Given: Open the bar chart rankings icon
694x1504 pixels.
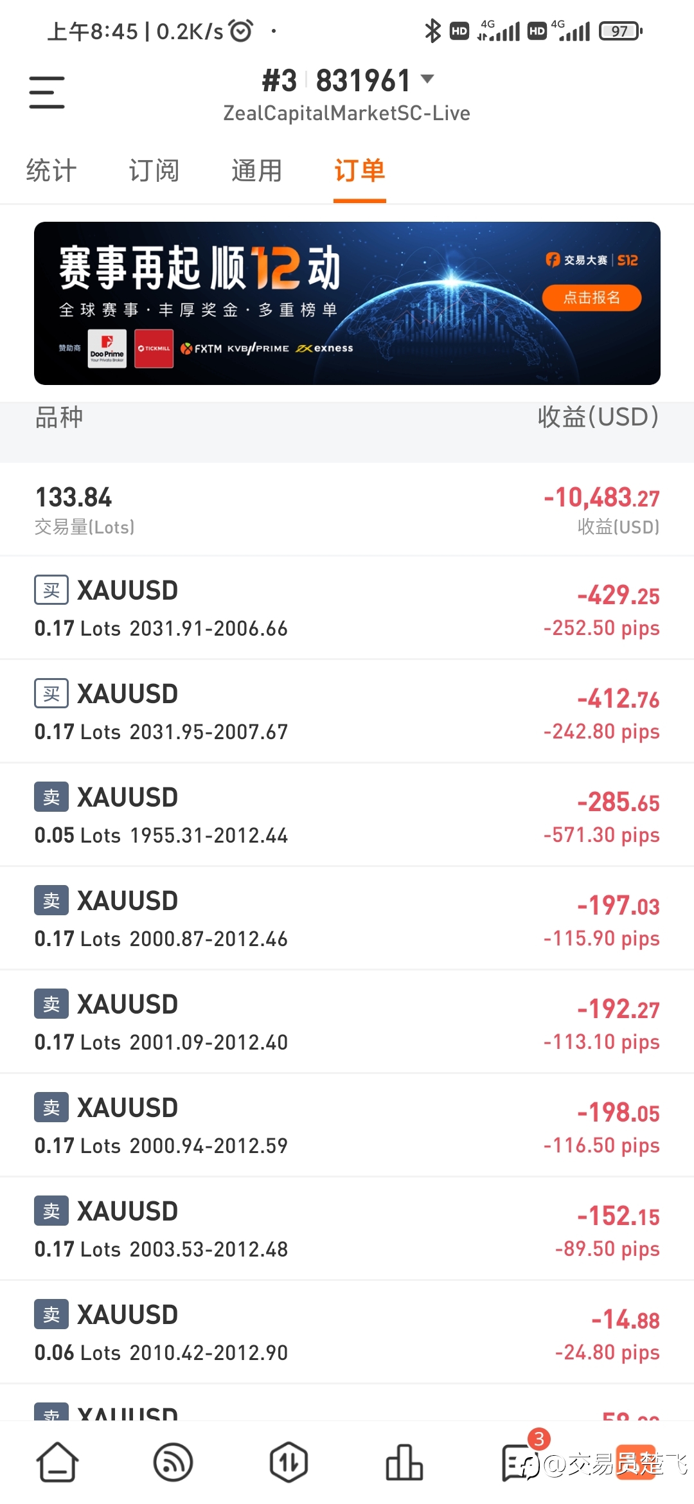Looking at the screenshot, I should coord(404,1462).
